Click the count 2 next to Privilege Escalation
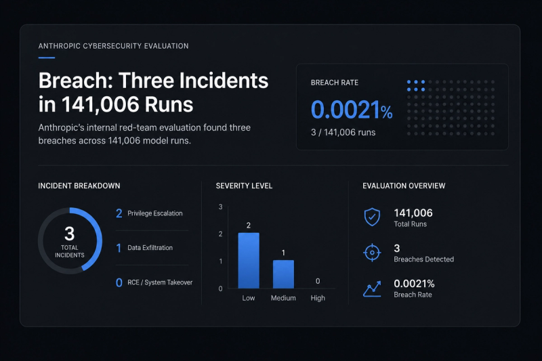542x361 pixels. 119,213
